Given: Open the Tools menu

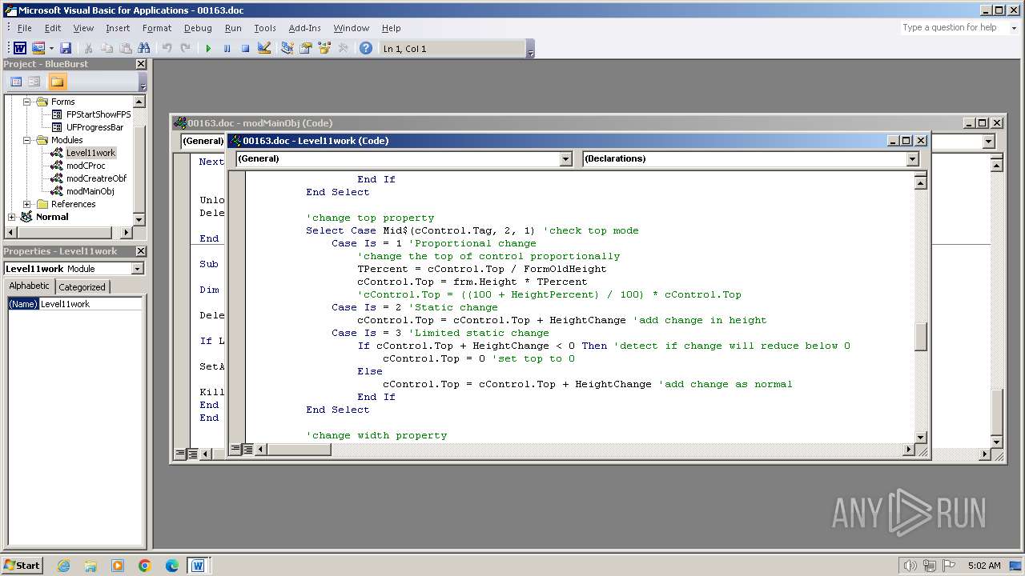Looking at the screenshot, I should click(265, 28).
